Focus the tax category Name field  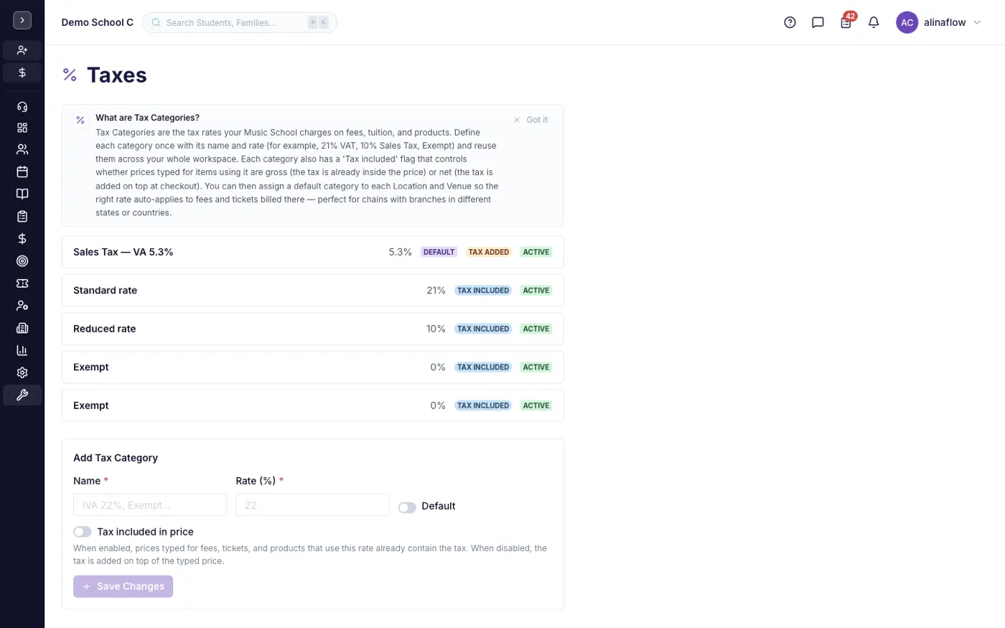150,505
